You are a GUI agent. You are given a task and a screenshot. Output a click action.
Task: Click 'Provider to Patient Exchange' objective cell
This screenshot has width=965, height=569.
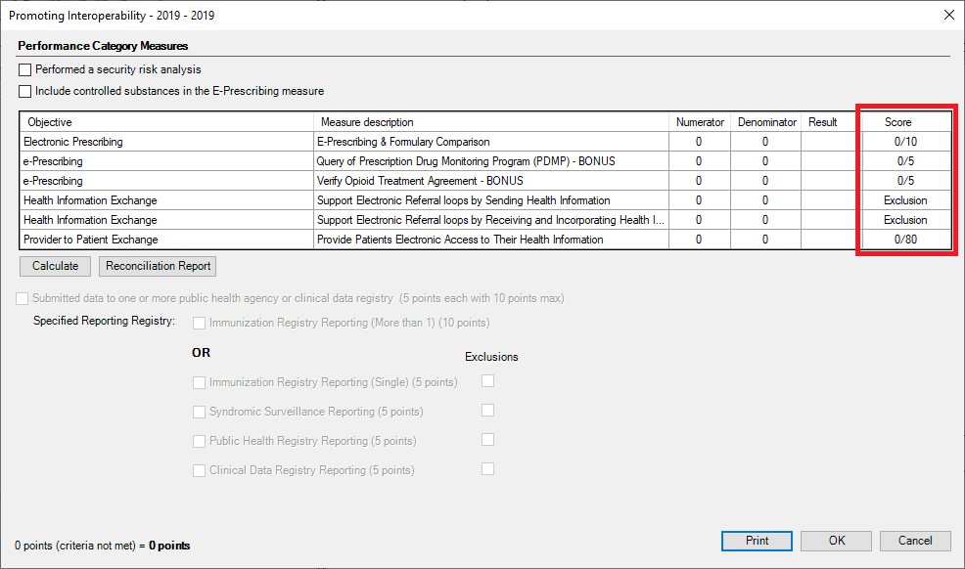point(166,240)
